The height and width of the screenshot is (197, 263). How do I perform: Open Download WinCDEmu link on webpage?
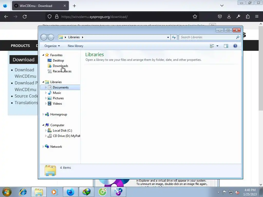click(x=25, y=73)
